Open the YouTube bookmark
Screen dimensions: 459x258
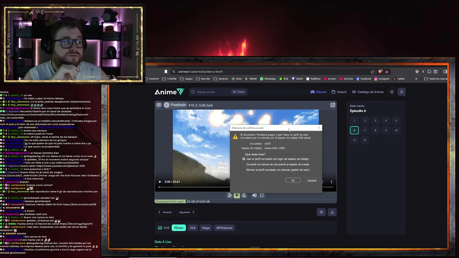click(346, 79)
